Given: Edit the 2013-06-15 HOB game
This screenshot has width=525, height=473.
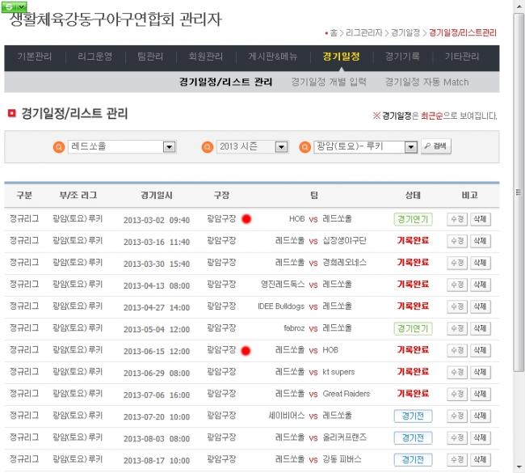Looking at the screenshot, I should pos(457,350).
